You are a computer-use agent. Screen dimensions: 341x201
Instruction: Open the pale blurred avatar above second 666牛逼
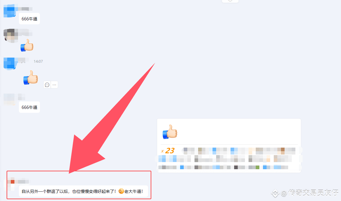point(9,99)
